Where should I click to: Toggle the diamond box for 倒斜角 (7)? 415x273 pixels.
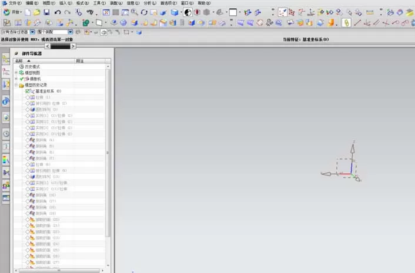coord(28,159)
